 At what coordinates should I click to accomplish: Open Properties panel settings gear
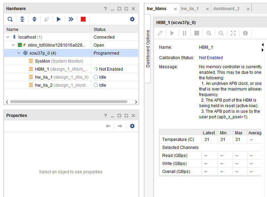pos(132,126)
